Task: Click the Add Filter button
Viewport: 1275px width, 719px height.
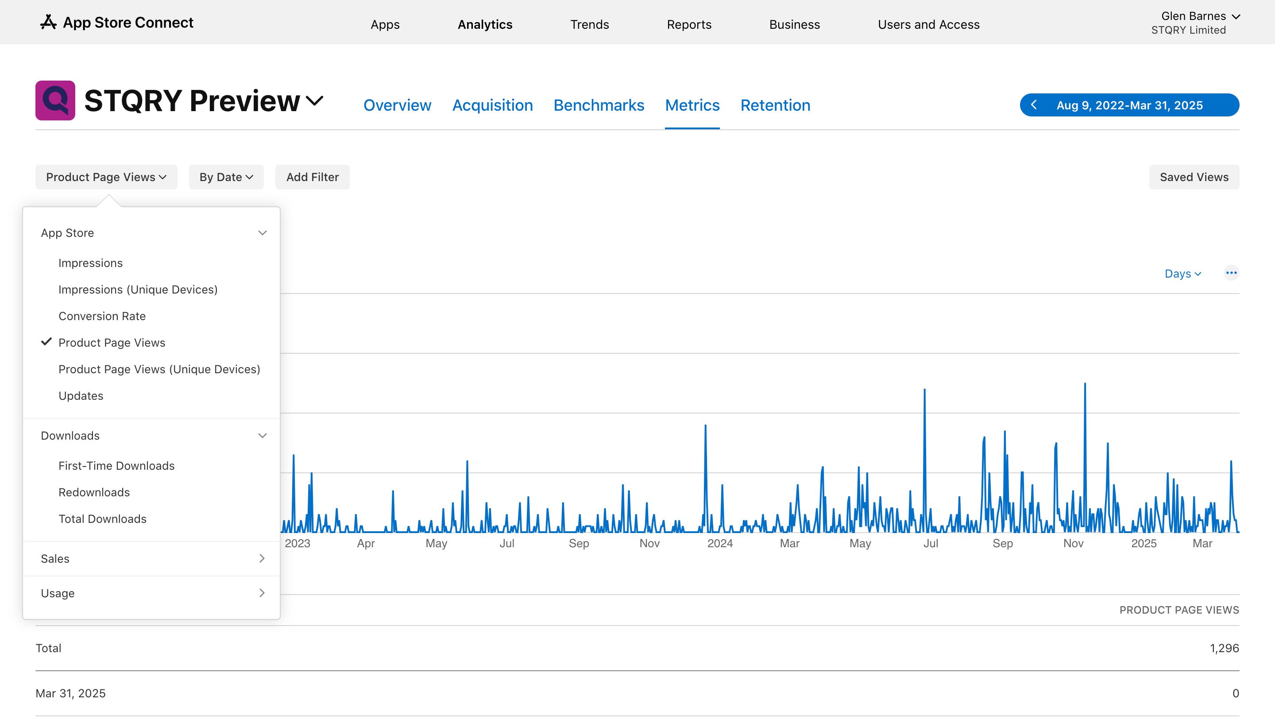Action: pos(312,177)
